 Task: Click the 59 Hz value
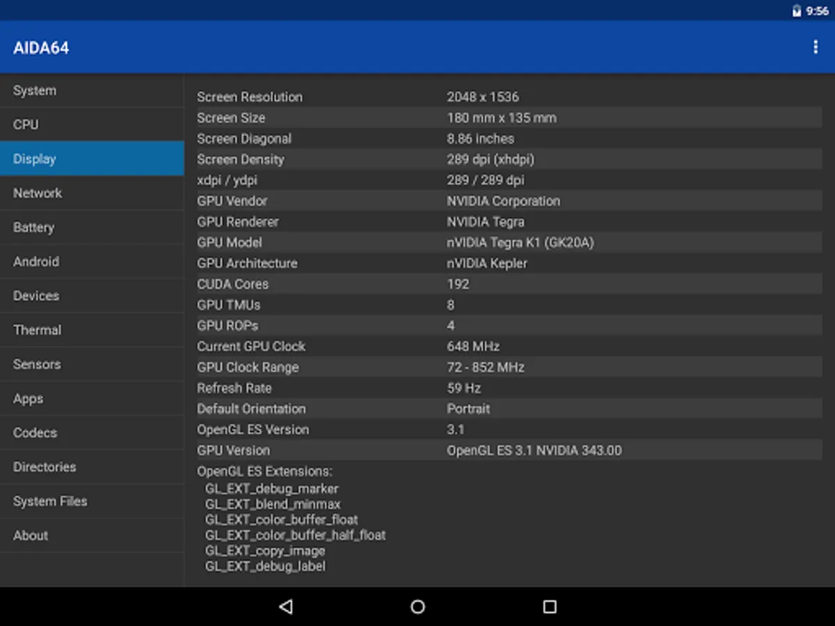464,388
